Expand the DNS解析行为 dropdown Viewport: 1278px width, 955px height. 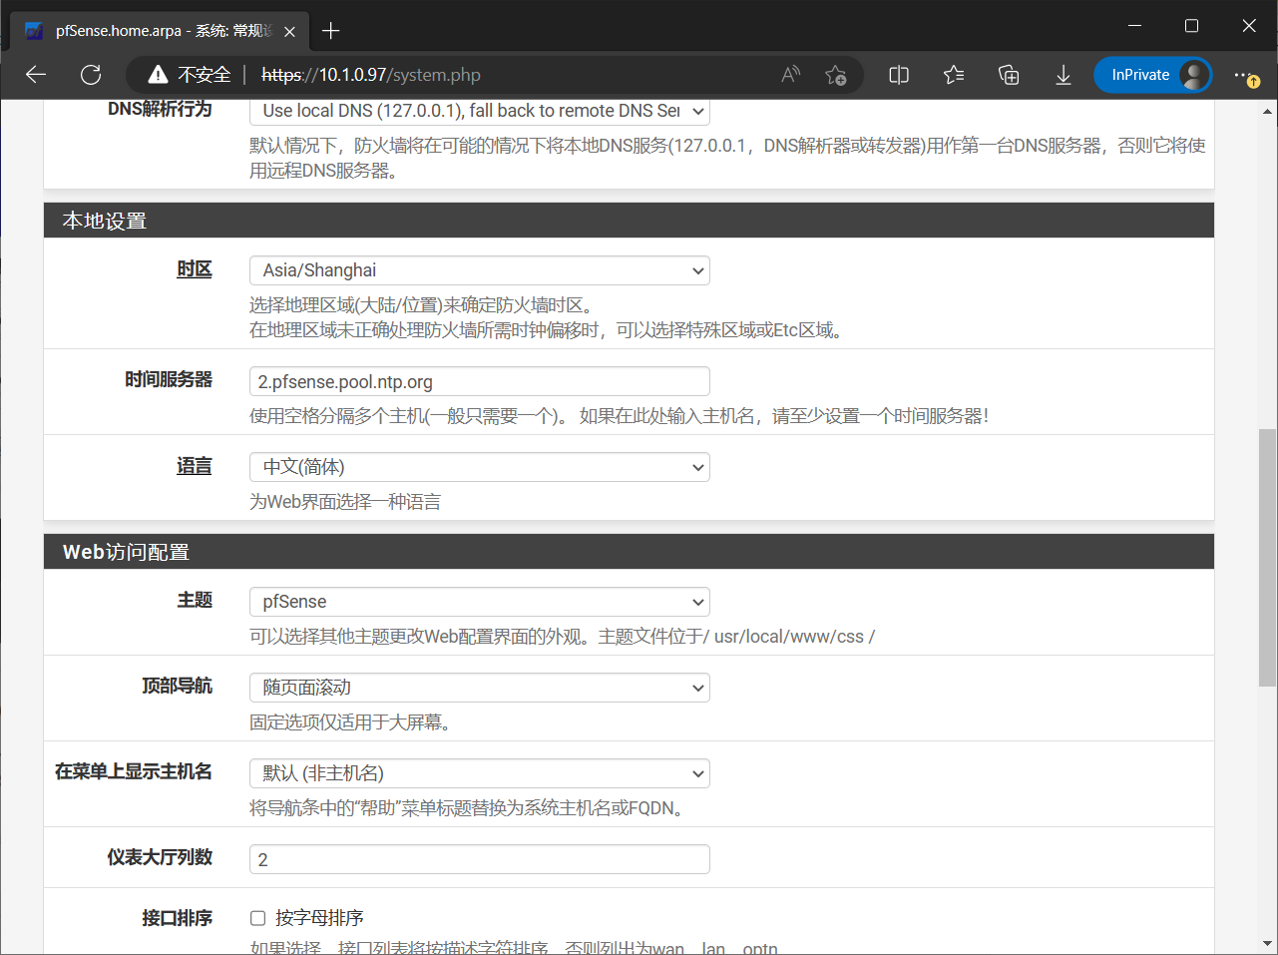tap(479, 111)
